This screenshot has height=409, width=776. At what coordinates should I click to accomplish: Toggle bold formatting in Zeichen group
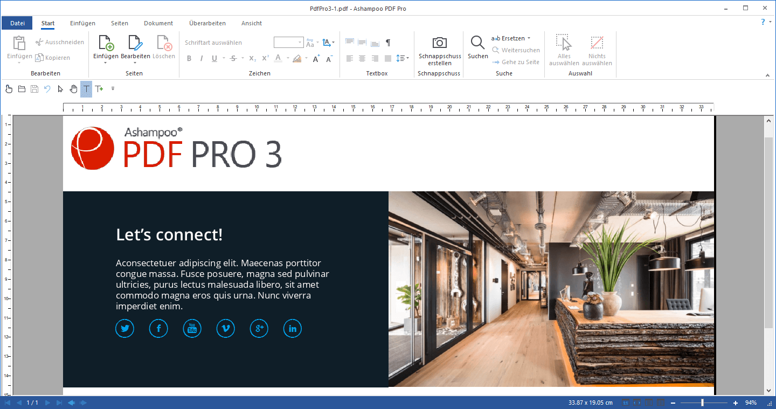point(189,58)
